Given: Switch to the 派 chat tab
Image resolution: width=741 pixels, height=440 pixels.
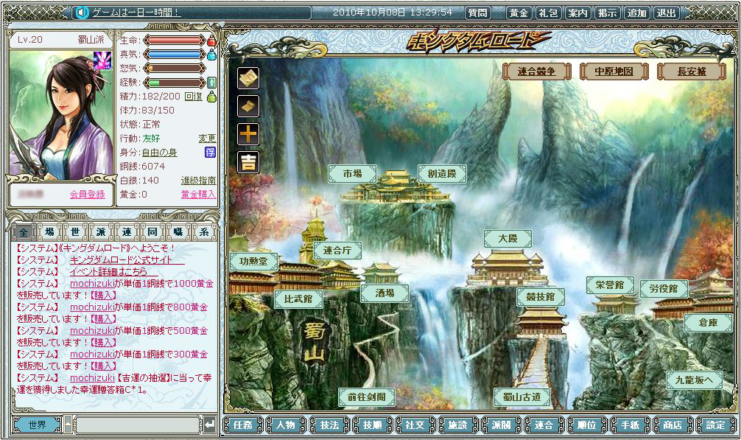Looking at the screenshot, I should coord(100,232).
